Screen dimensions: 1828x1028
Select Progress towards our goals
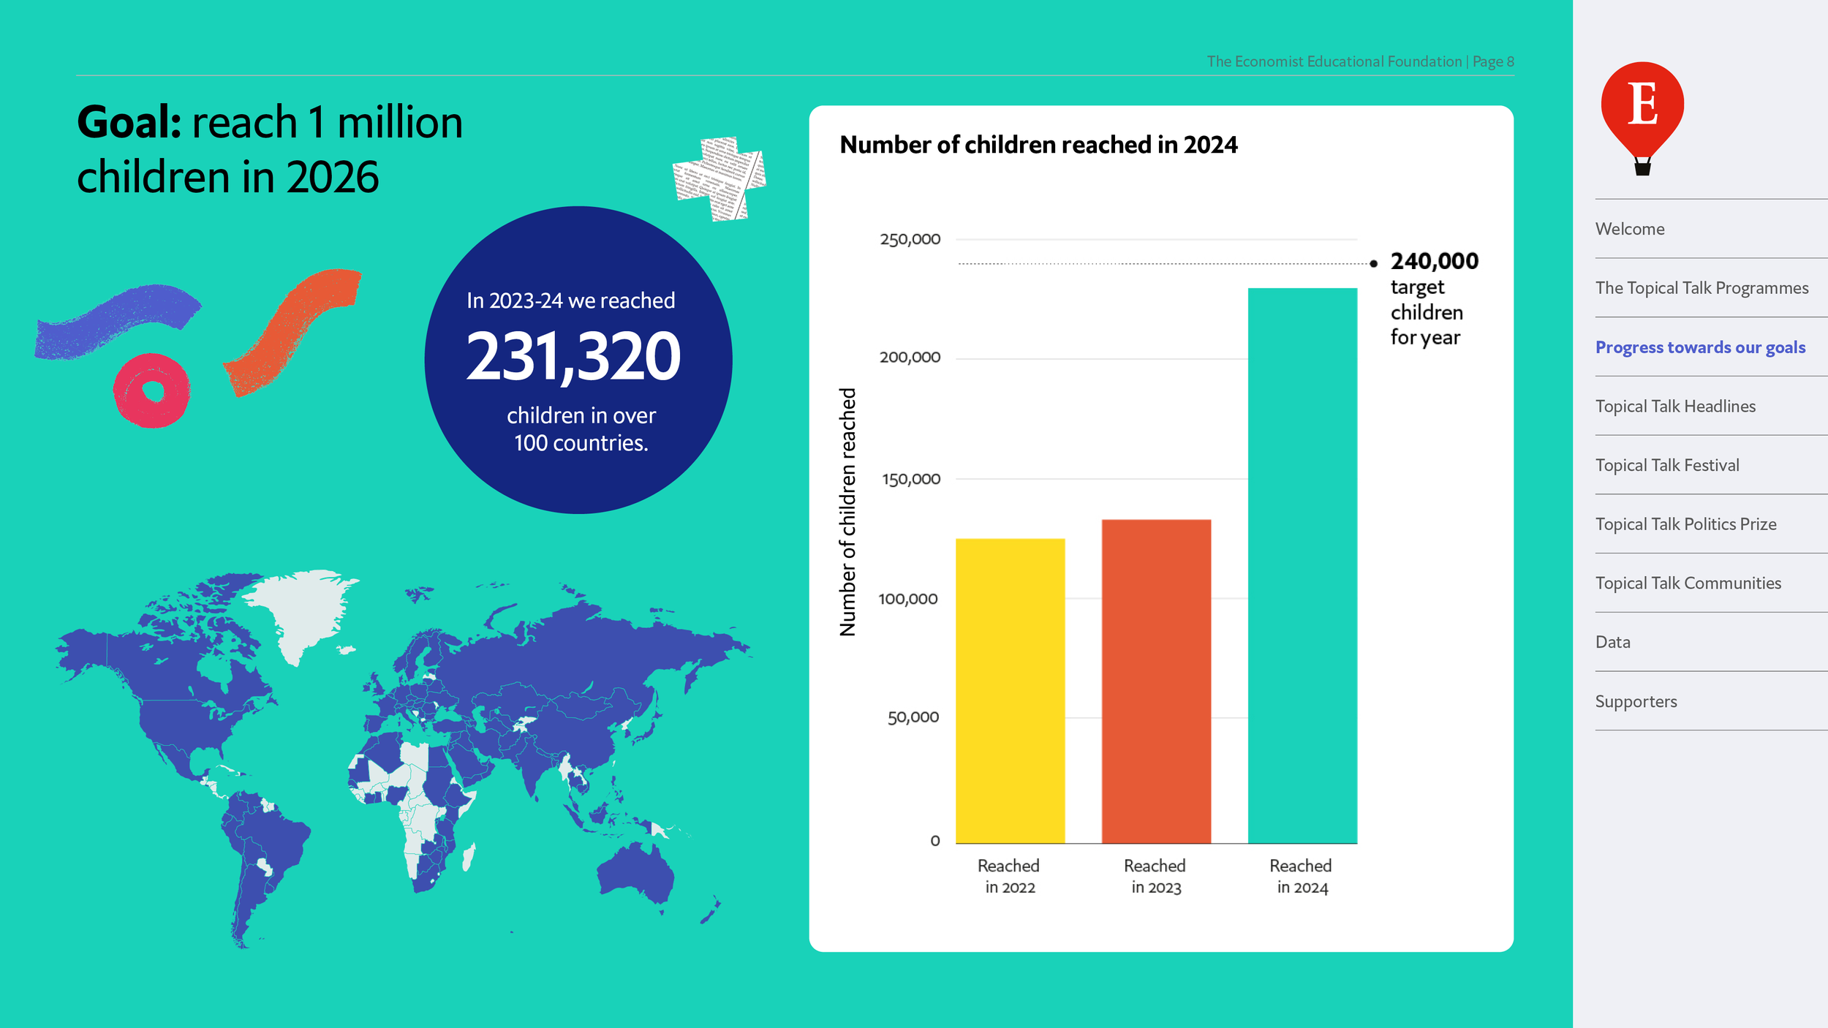(x=1700, y=347)
